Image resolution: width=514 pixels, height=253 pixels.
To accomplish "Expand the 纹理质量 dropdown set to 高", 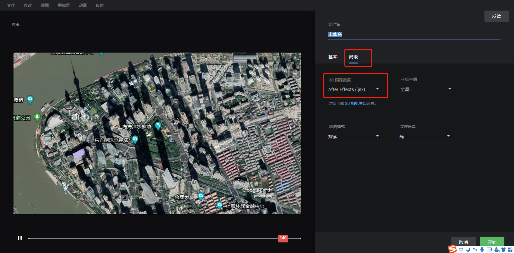I will 425,137.
